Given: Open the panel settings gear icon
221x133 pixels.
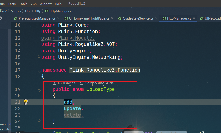Looking at the screenshot, I should coord(1,18).
